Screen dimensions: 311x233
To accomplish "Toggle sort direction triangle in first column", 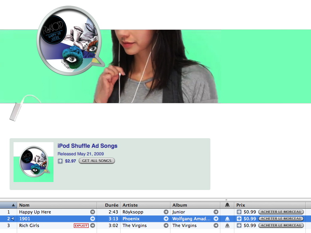I will pos(13,205).
